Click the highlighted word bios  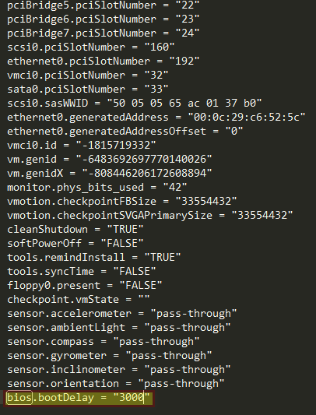pos(19,398)
